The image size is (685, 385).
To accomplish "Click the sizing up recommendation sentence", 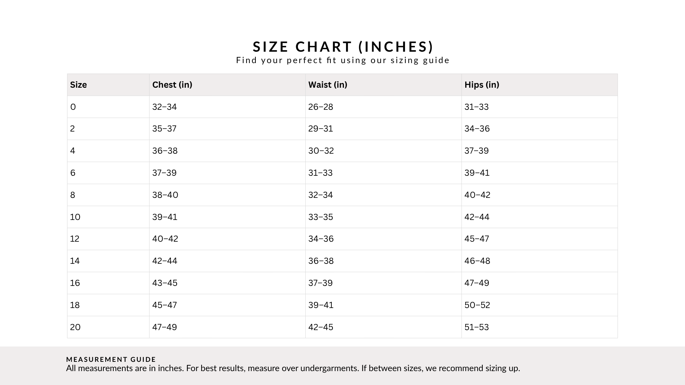I will (441, 368).
